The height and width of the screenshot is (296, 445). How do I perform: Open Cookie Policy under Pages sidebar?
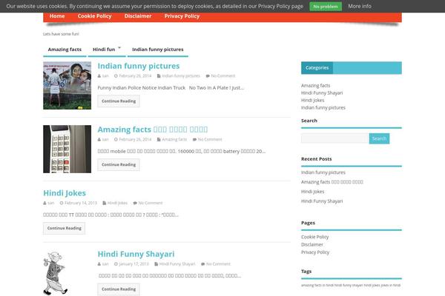coord(314,237)
